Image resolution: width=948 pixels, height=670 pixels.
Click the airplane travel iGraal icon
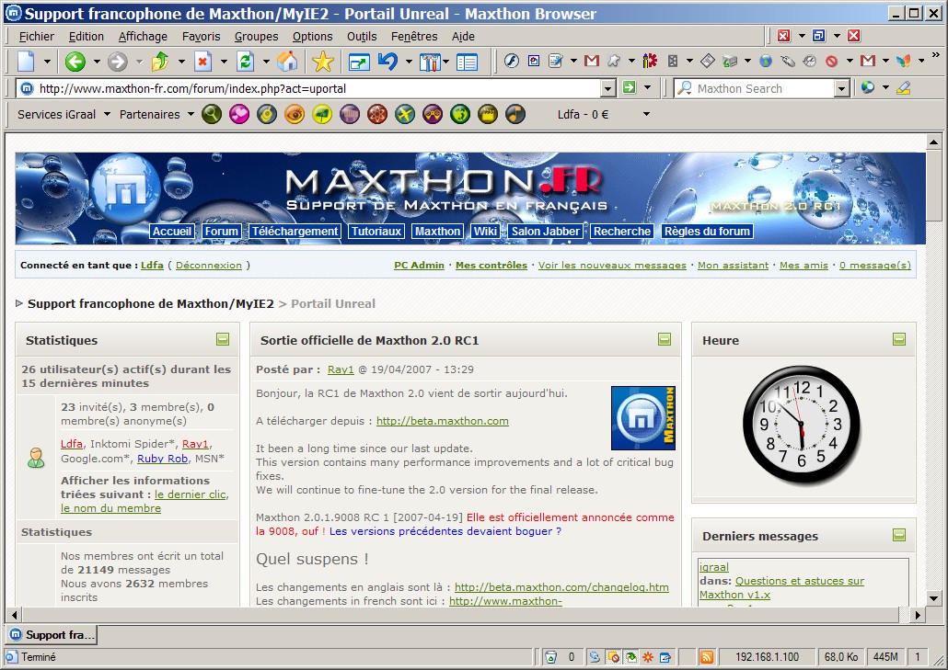[x=405, y=113]
